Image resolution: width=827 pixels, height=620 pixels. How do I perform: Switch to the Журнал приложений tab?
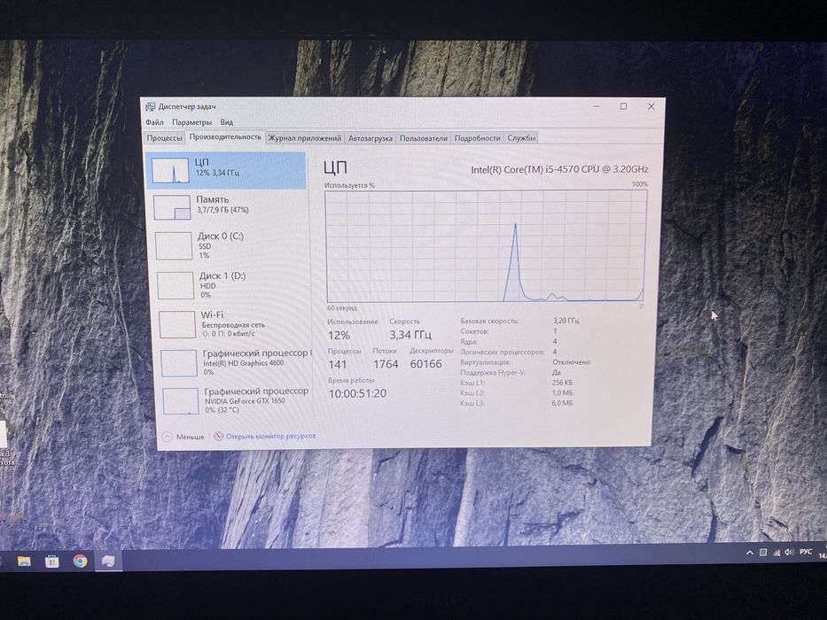click(x=304, y=138)
